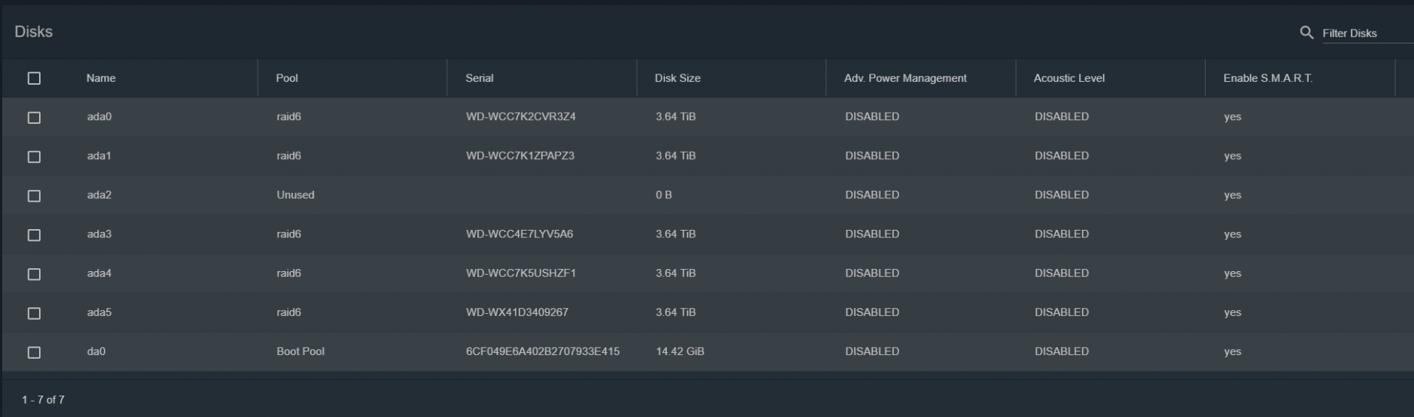
Task: Click the Acoustic Level column header
Action: click(x=1069, y=78)
